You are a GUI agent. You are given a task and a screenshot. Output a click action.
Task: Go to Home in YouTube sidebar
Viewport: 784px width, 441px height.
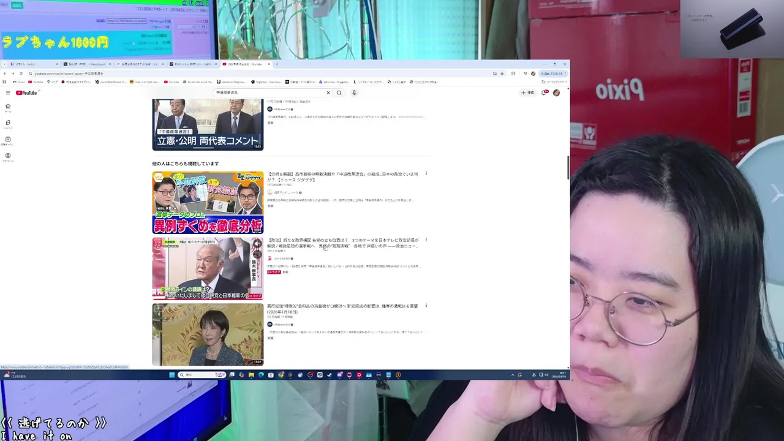pyautogui.click(x=8, y=108)
